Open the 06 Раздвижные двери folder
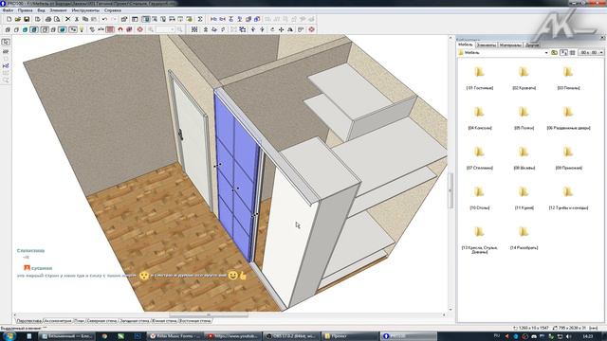607x341 pixels. 569,117
